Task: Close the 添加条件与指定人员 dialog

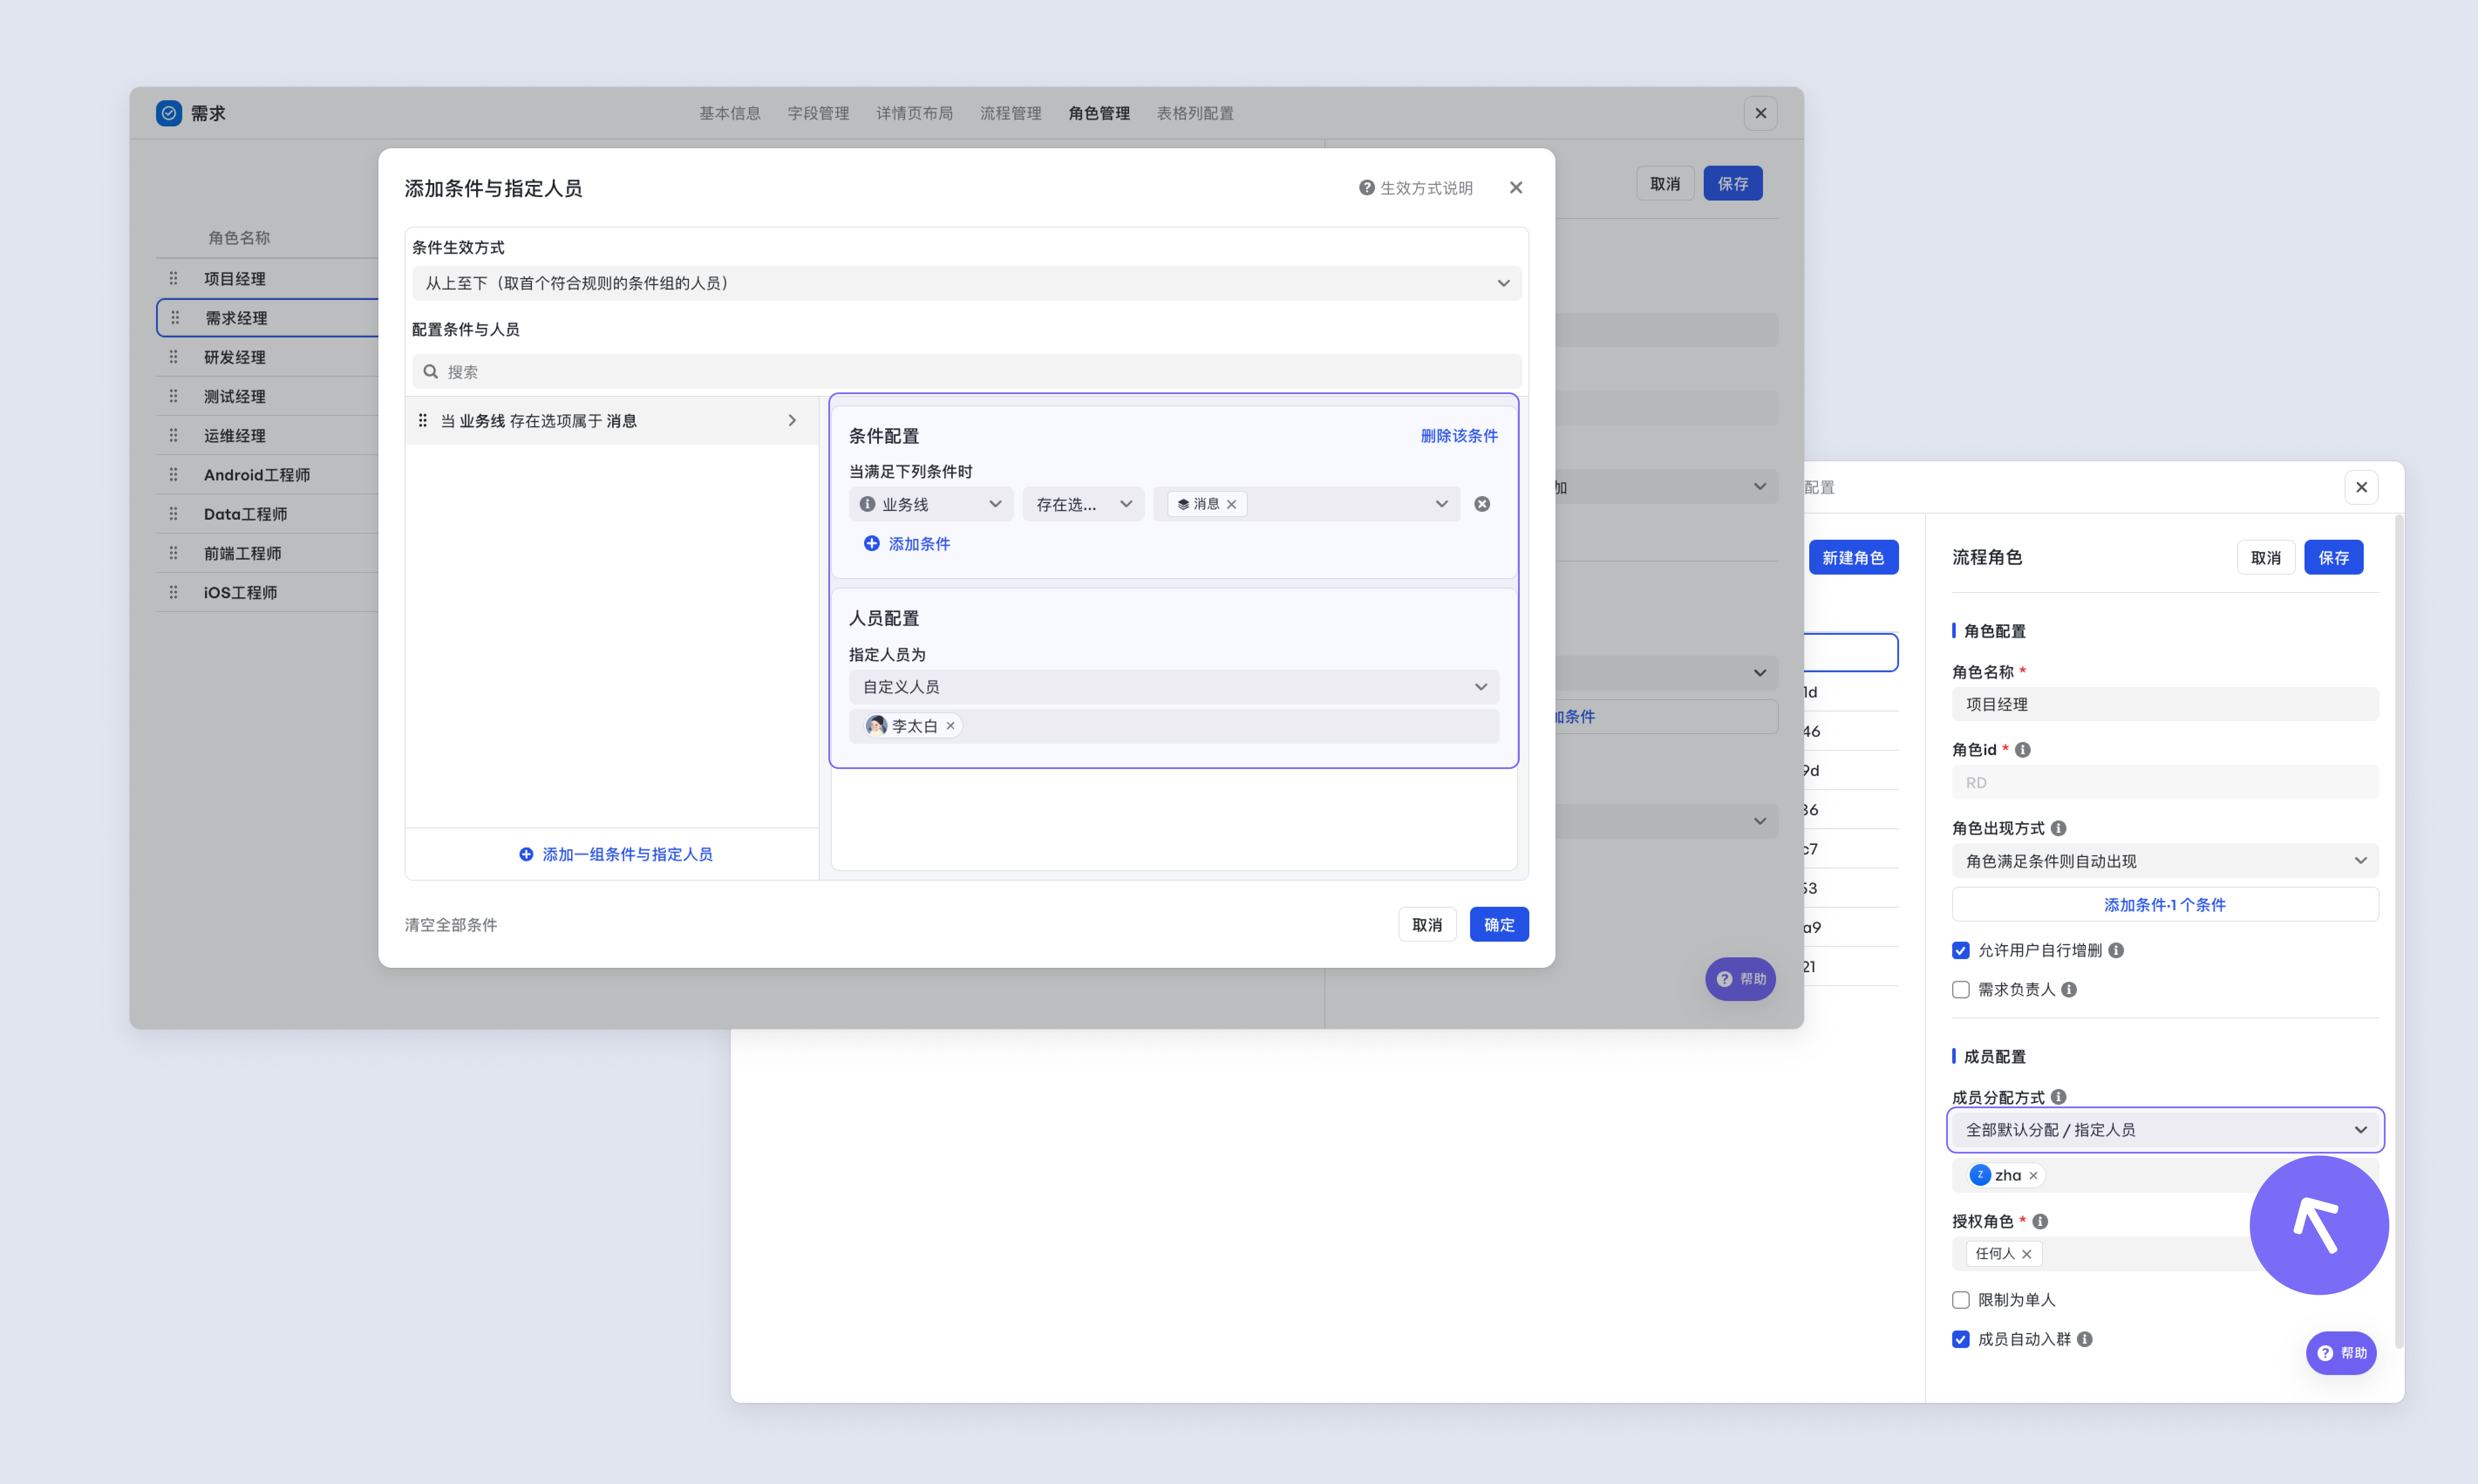Action: [1516, 188]
